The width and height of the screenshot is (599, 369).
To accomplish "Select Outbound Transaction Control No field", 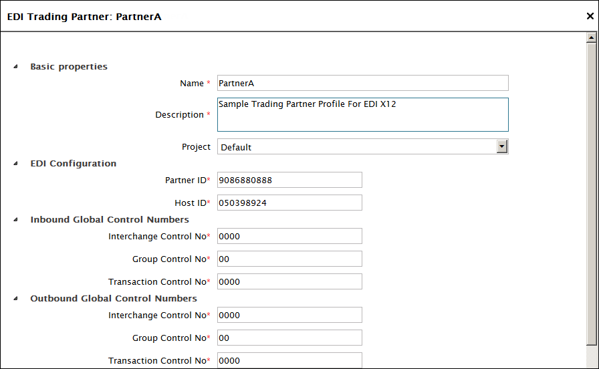I will [289, 360].
